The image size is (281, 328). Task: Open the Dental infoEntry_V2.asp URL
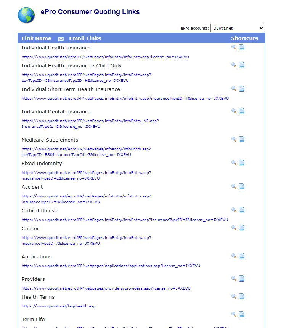point(90,124)
